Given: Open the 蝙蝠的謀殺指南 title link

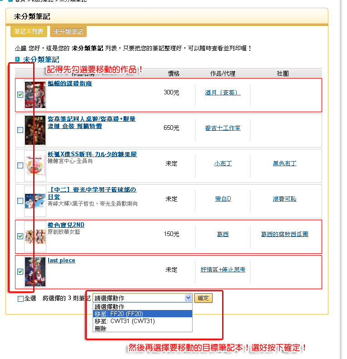Looking at the screenshot, I should tap(69, 84).
